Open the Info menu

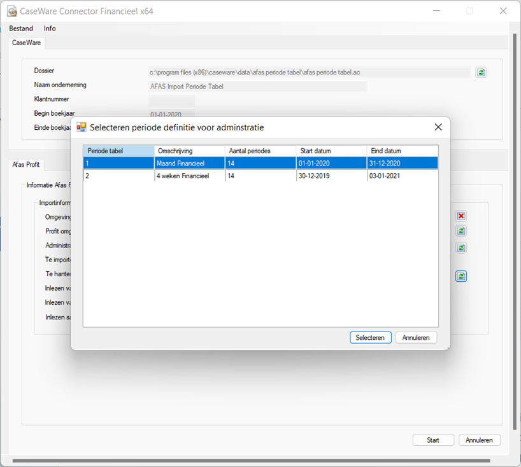[50, 29]
